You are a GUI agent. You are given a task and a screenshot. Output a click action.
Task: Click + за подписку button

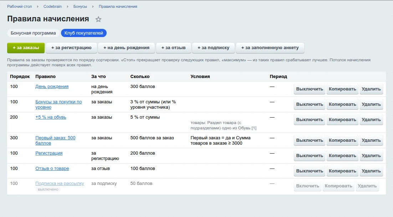tap(214, 48)
